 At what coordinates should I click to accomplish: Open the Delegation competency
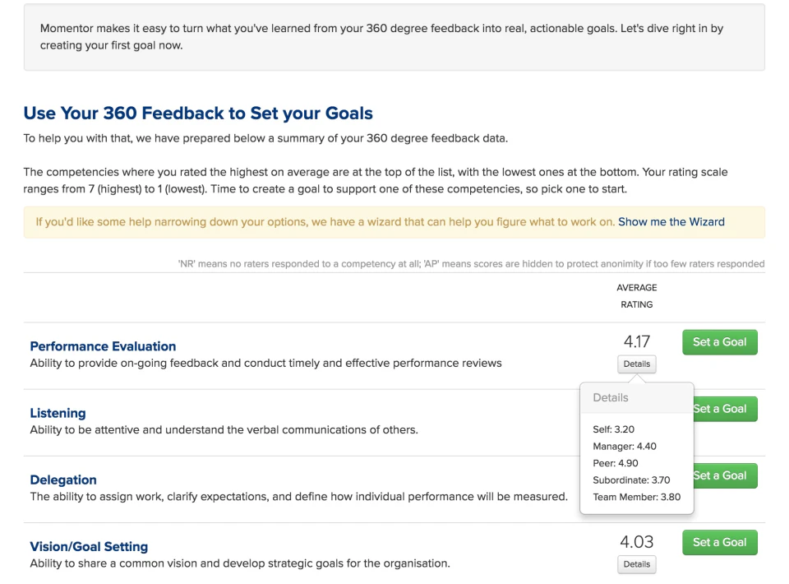click(63, 480)
